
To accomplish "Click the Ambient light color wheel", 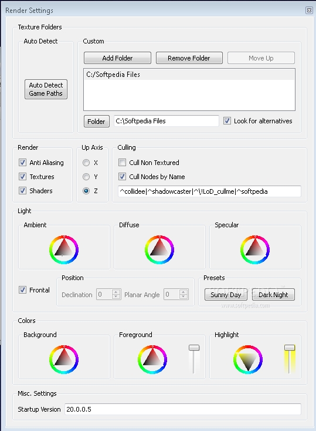I will (64, 250).
